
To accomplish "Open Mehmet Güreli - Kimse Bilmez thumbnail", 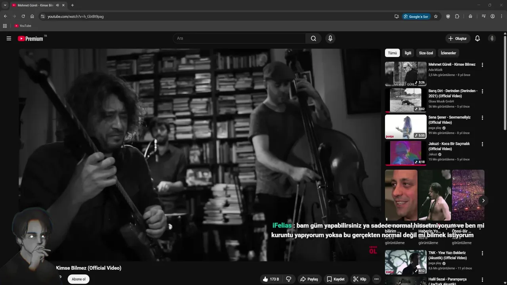I will tap(406, 74).
